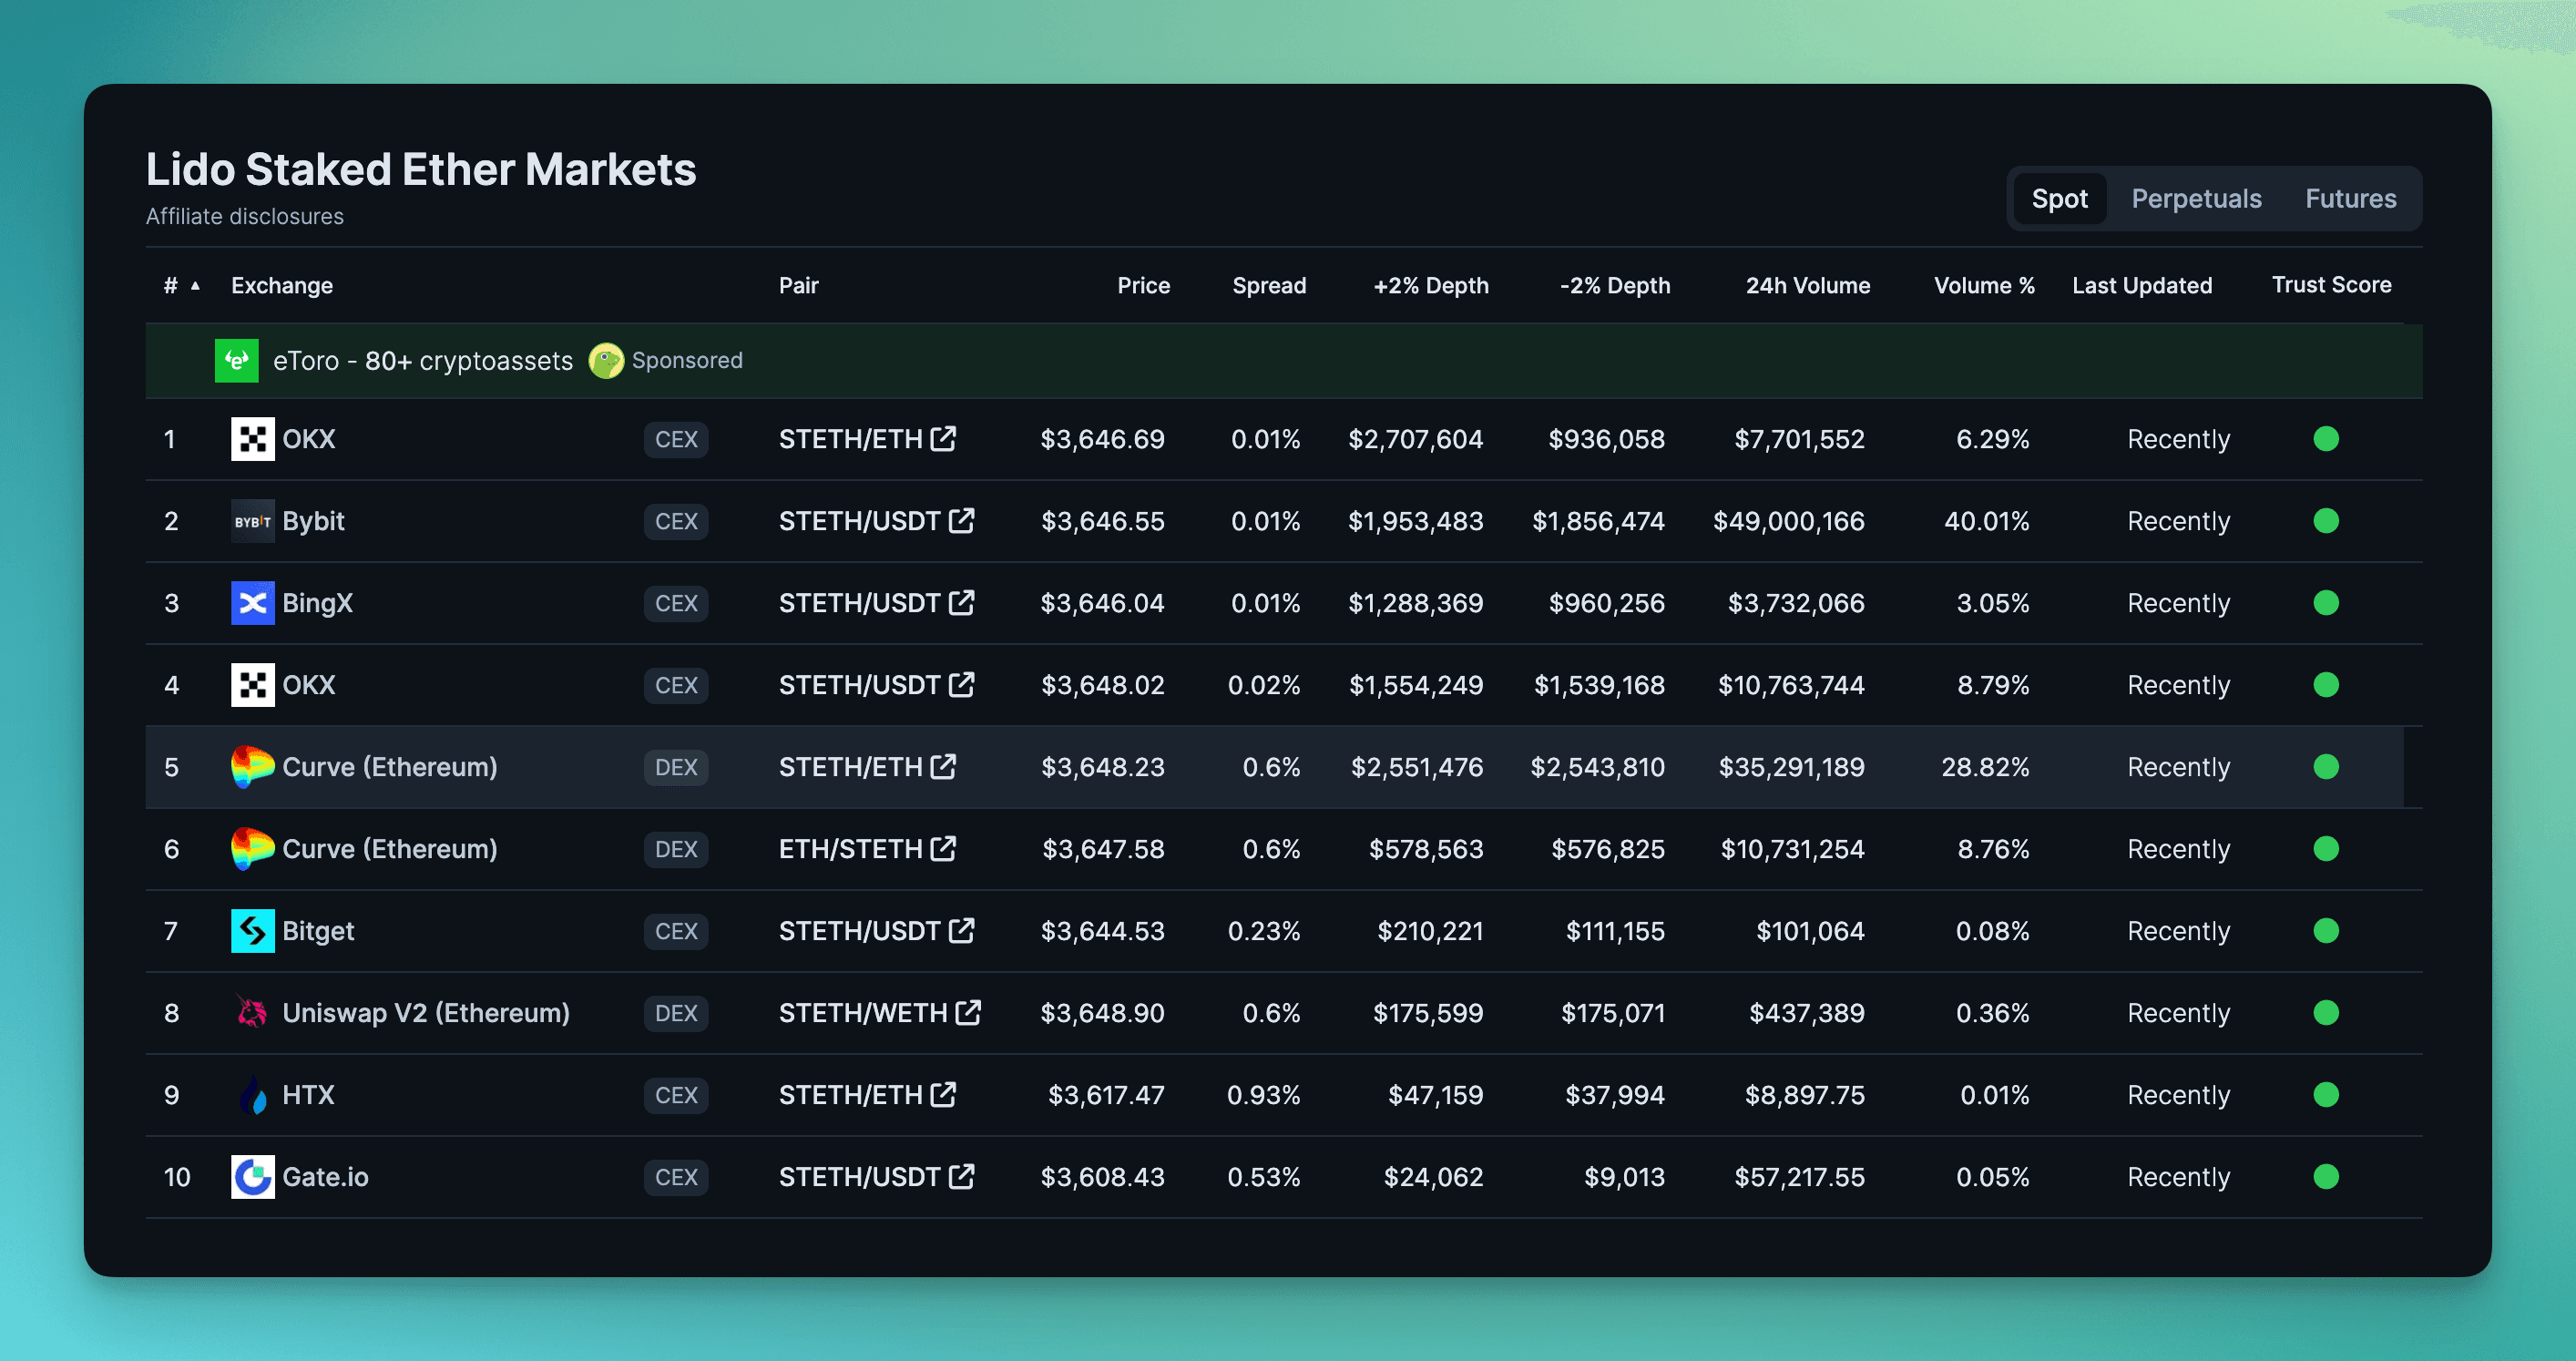Open external link icon for Curve ETH/STETH
The width and height of the screenshot is (2576, 1361).
pyautogui.click(x=943, y=848)
